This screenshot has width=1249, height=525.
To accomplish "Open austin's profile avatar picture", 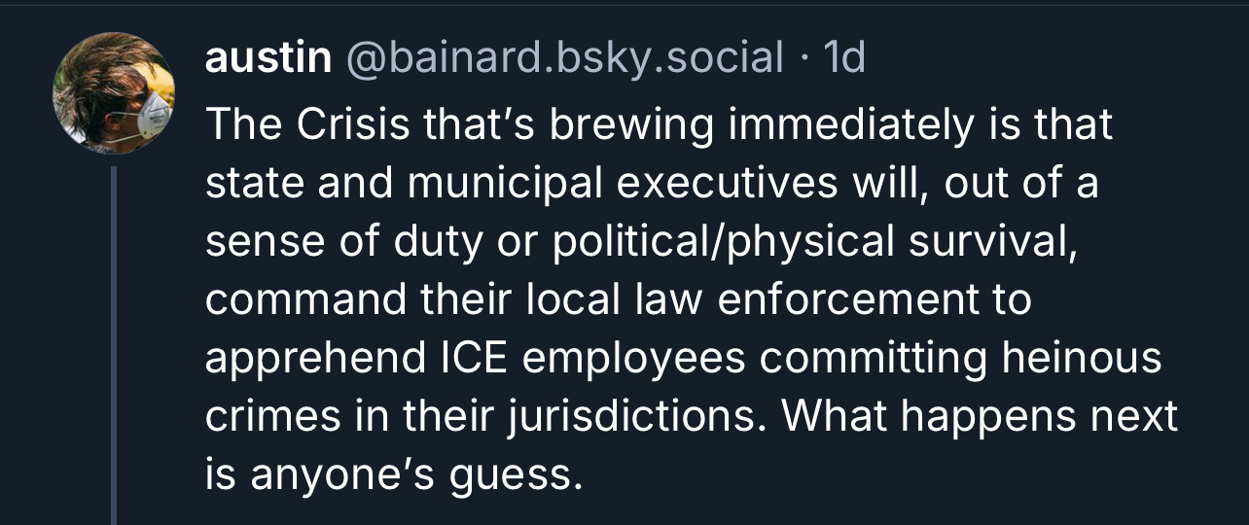I will pos(112,93).
